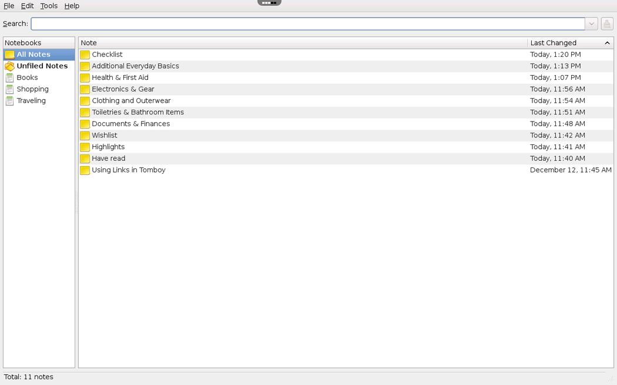
Task: Click the Checklist note icon
Action: [x=85, y=55]
